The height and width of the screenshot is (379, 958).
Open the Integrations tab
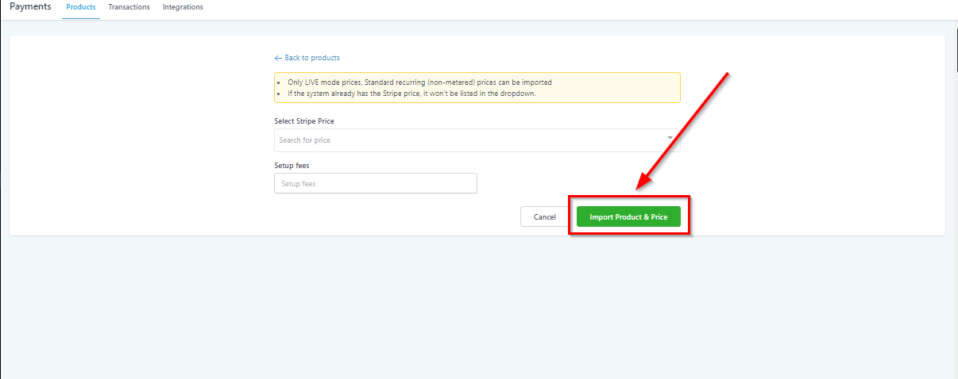pyautogui.click(x=183, y=7)
